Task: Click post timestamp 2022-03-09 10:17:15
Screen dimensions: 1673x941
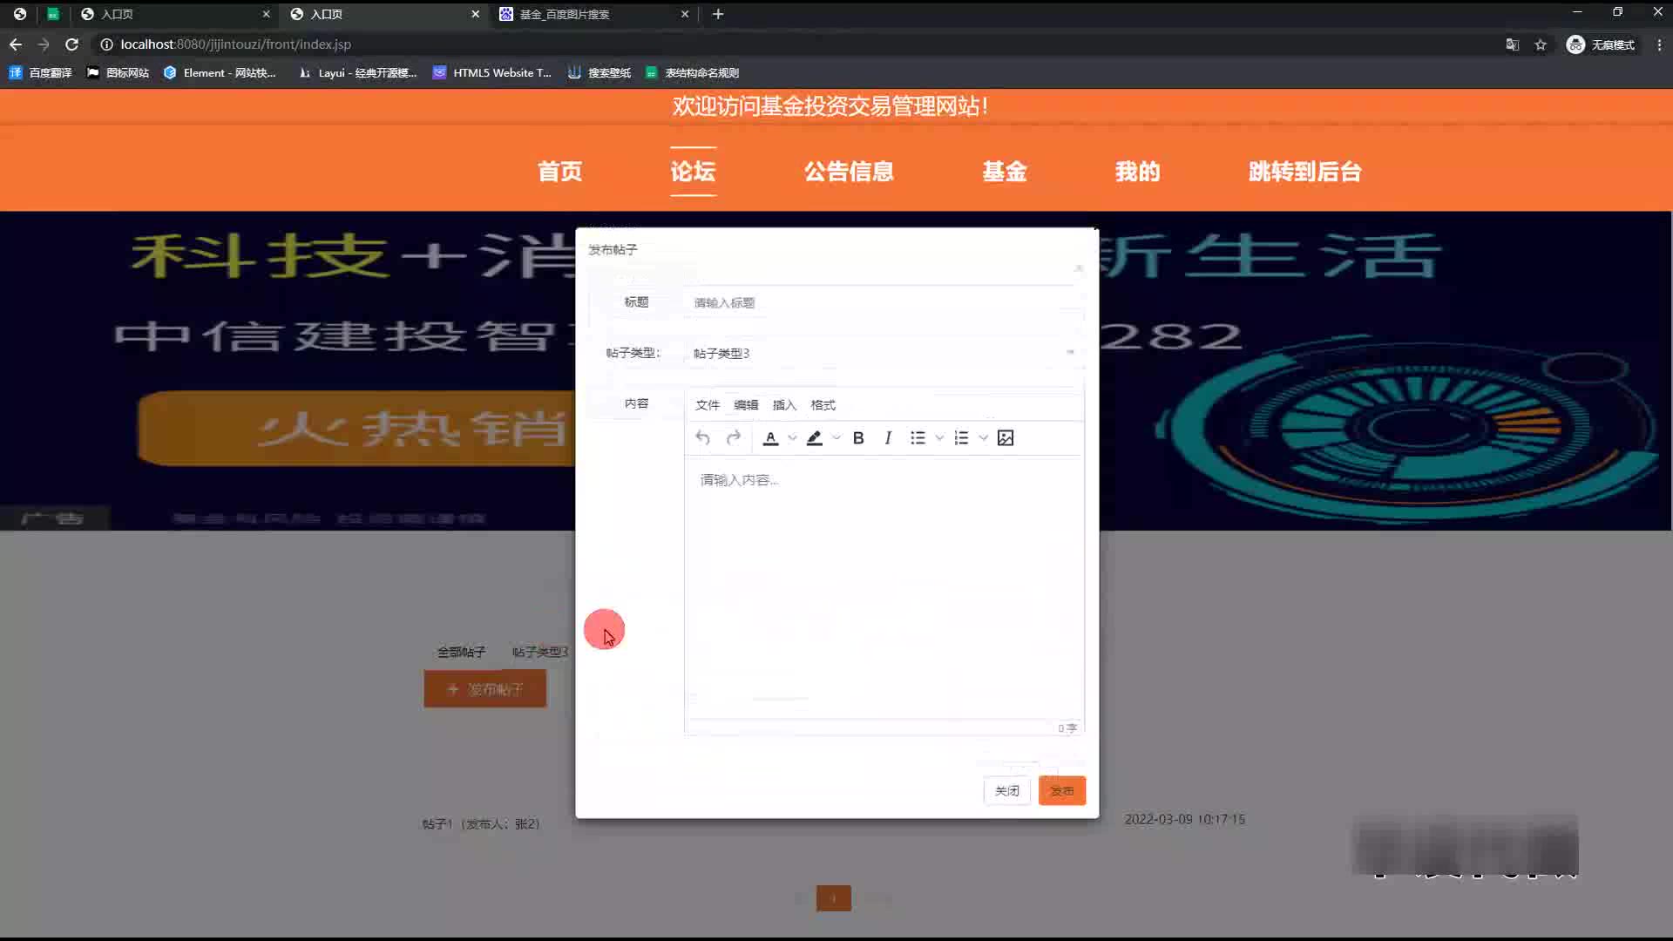Action: click(x=1185, y=819)
